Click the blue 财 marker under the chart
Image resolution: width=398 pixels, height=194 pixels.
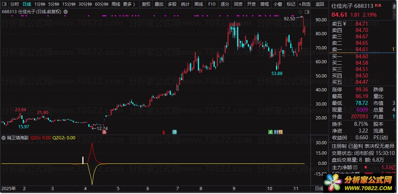click(x=276, y=132)
